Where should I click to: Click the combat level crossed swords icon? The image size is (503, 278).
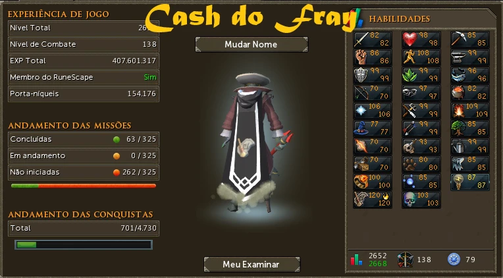pyautogui.click(x=405, y=260)
